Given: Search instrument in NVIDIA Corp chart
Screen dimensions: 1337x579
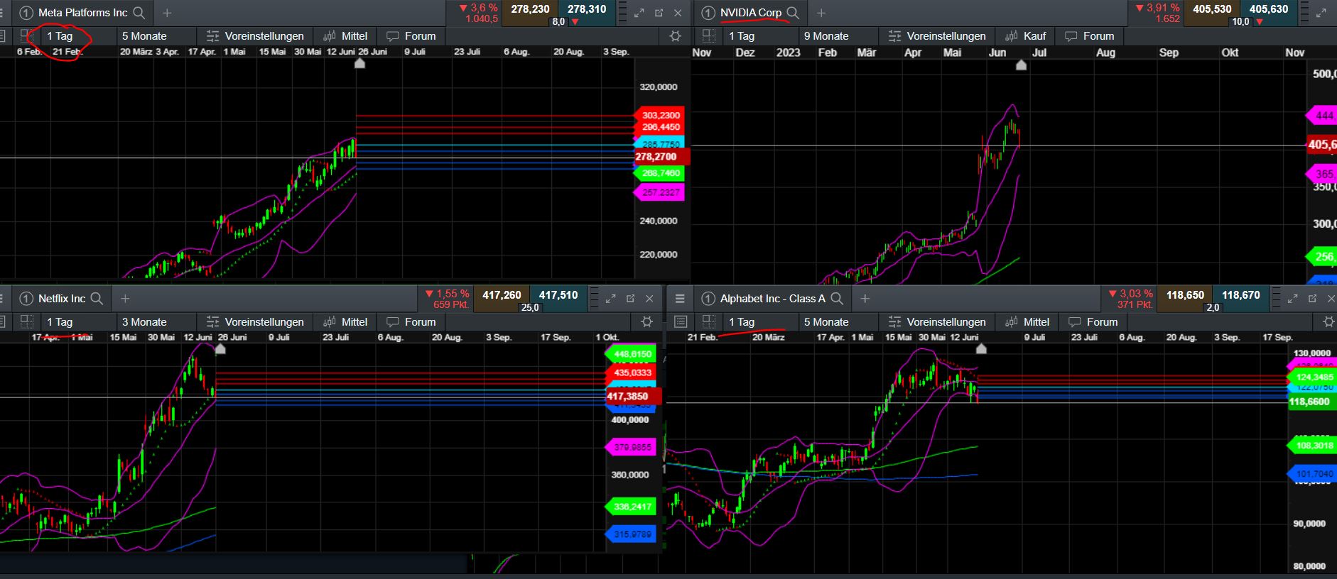Looking at the screenshot, I should point(793,13).
